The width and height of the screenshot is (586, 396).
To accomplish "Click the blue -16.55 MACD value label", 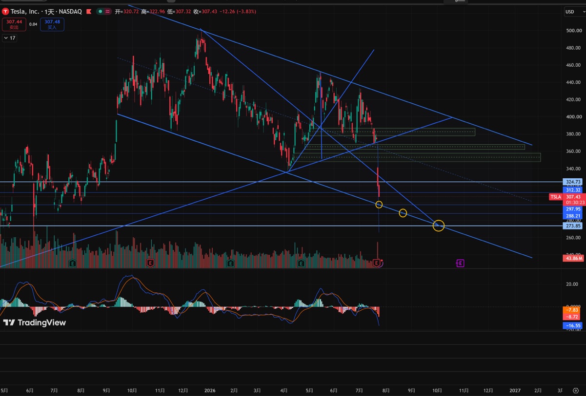I will [x=572, y=325].
